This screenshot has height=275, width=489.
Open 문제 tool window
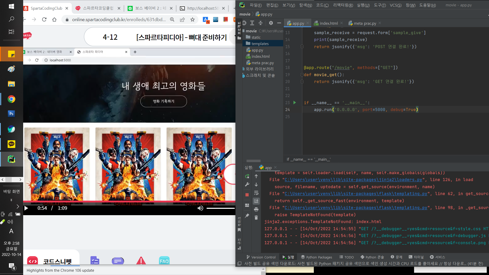397,257
